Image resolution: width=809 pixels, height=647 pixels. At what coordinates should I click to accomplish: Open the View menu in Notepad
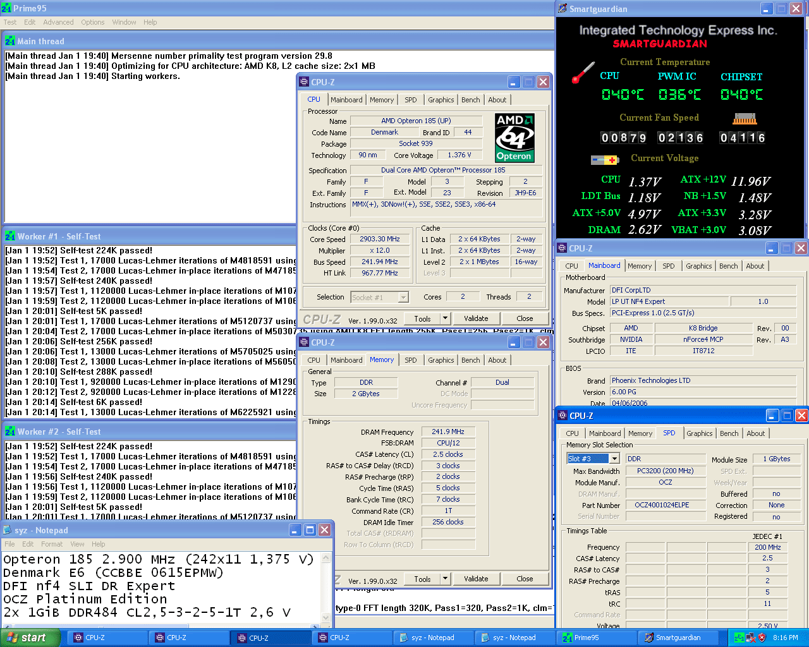(77, 544)
